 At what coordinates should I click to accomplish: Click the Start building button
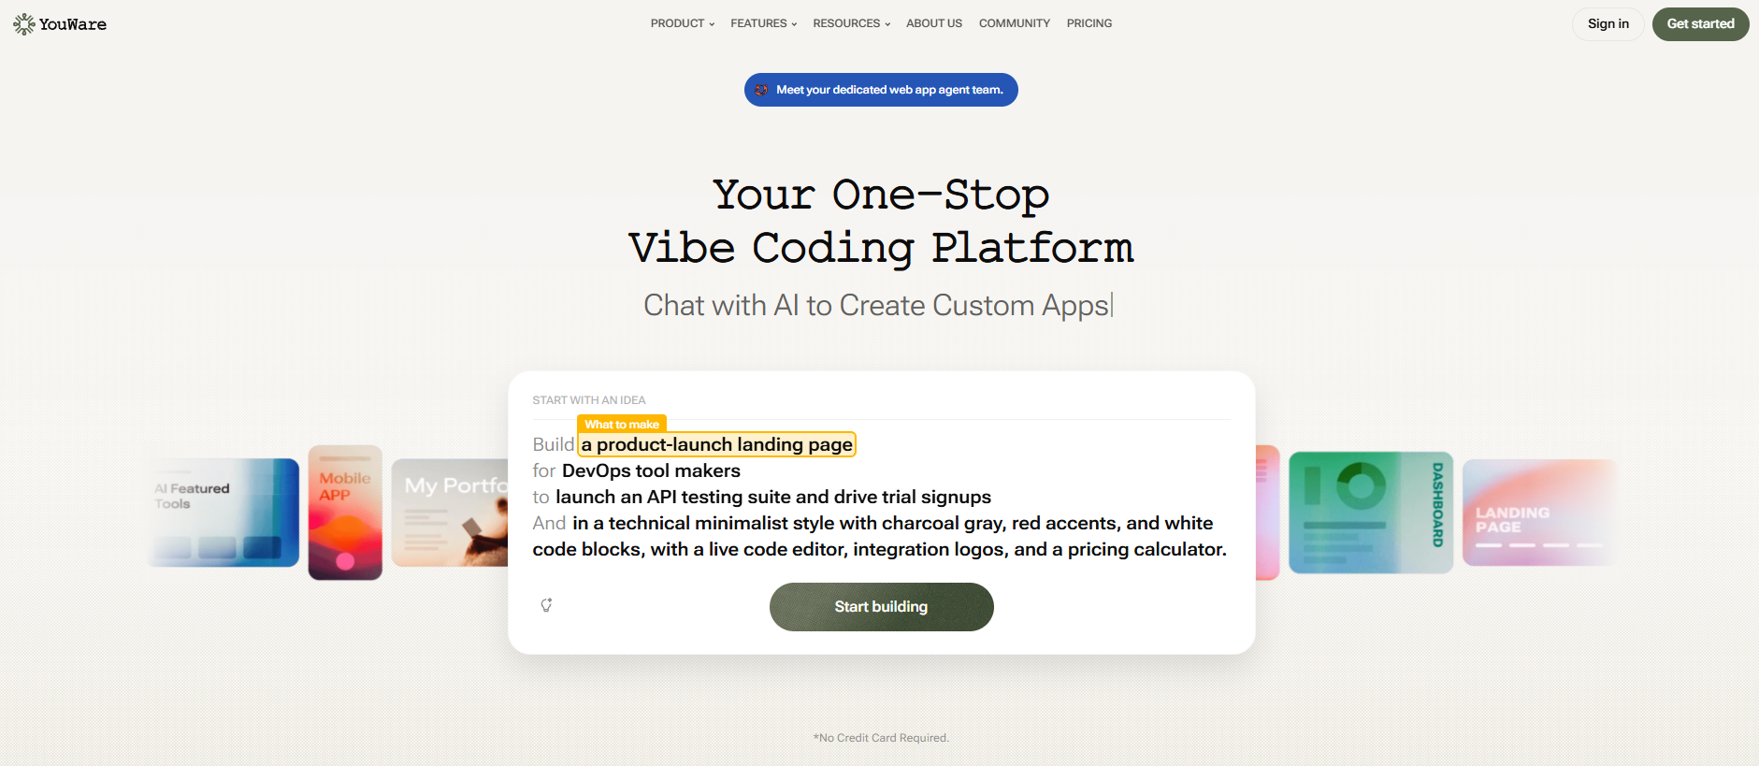click(882, 607)
